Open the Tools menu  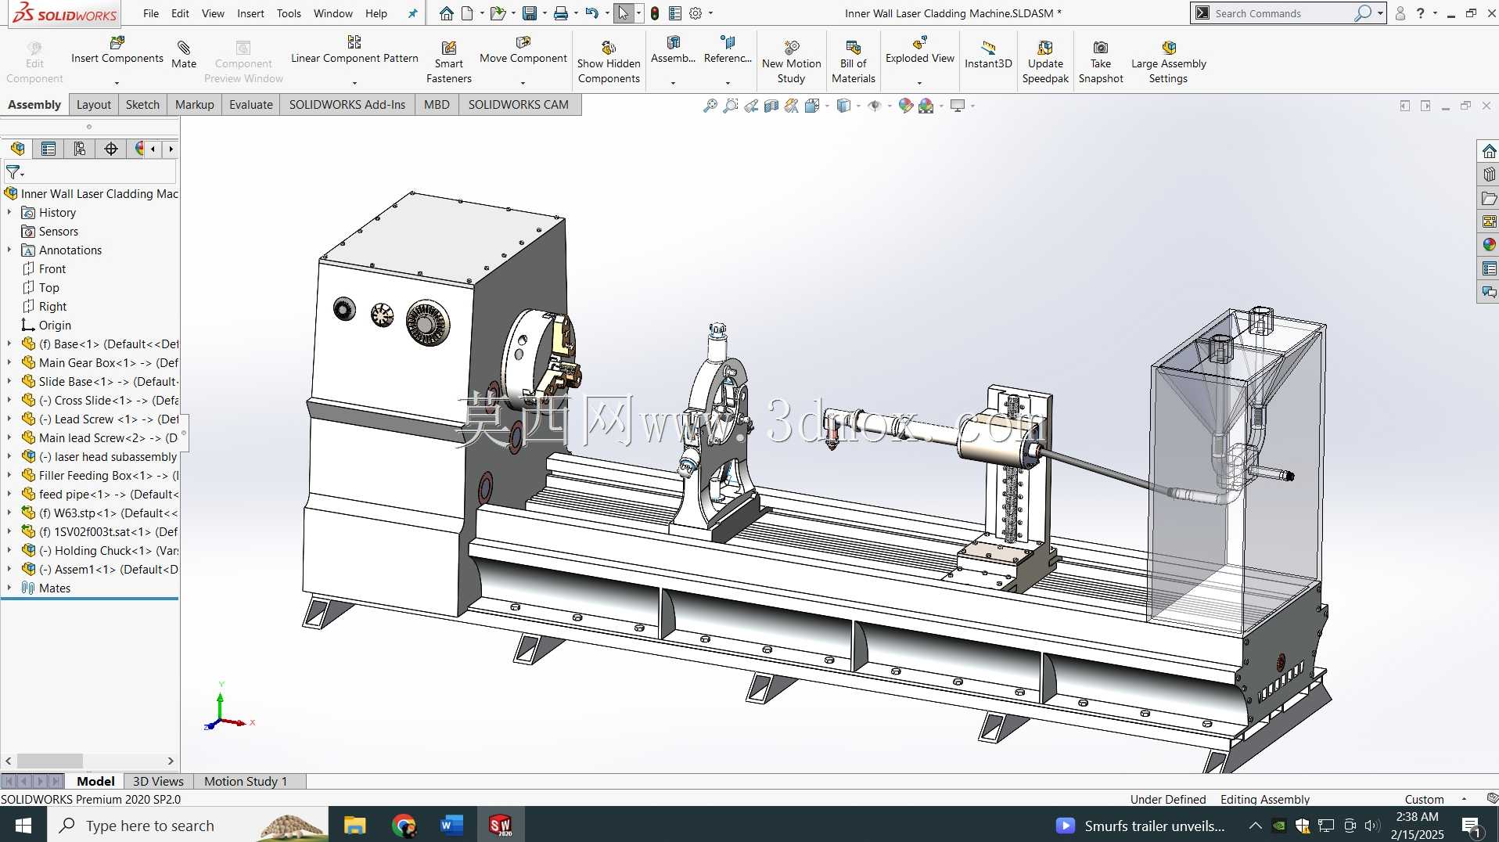coord(289,13)
